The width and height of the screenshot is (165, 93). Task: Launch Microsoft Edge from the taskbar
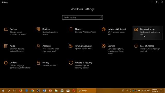click(27, 91)
